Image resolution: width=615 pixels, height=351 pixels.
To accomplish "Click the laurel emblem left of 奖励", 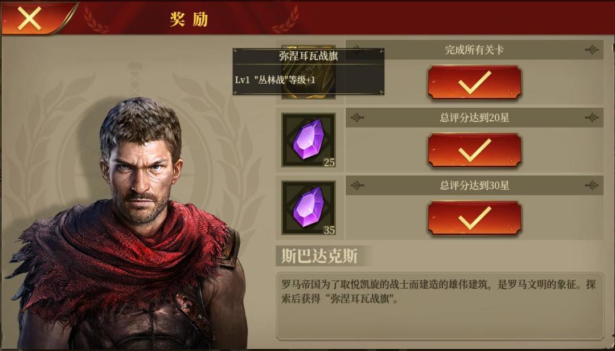I will pyautogui.click(x=95, y=19).
